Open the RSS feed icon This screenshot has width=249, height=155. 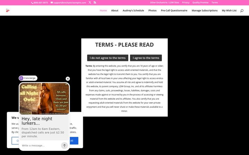[95, 2]
